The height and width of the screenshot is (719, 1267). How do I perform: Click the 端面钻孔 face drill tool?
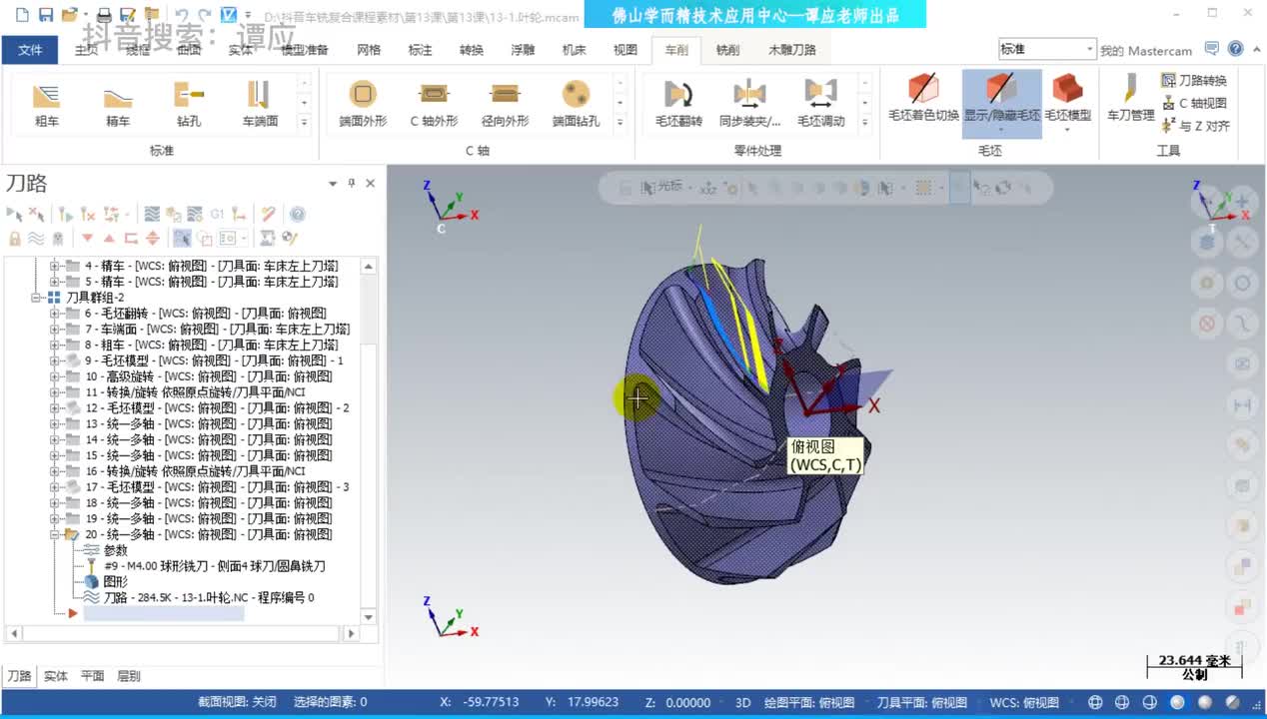[576, 104]
